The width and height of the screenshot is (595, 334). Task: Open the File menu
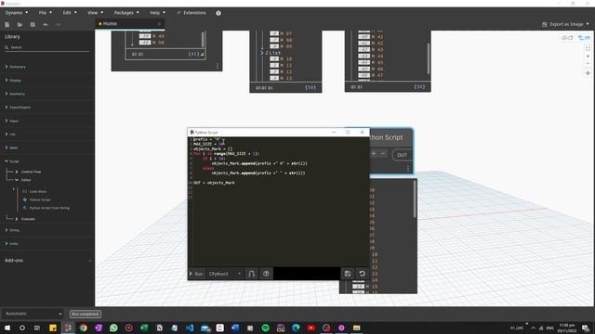click(x=46, y=13)
